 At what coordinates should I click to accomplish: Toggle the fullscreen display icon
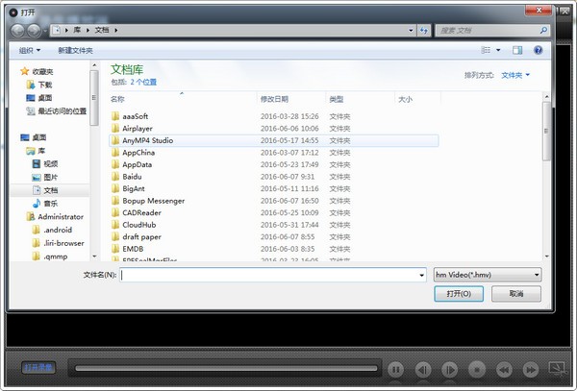(x=556, y=369)
